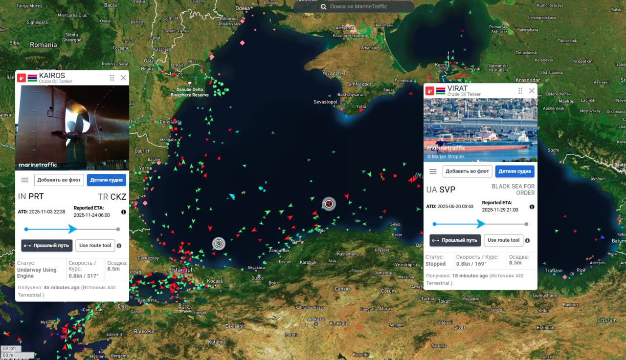Click the red tanker type icon on KAIROS
Screen dimensions: 626x360
pyautogui.click(x=22, y=78)
